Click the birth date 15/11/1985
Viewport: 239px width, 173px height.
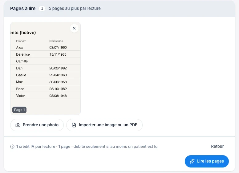tap(58, 54)
